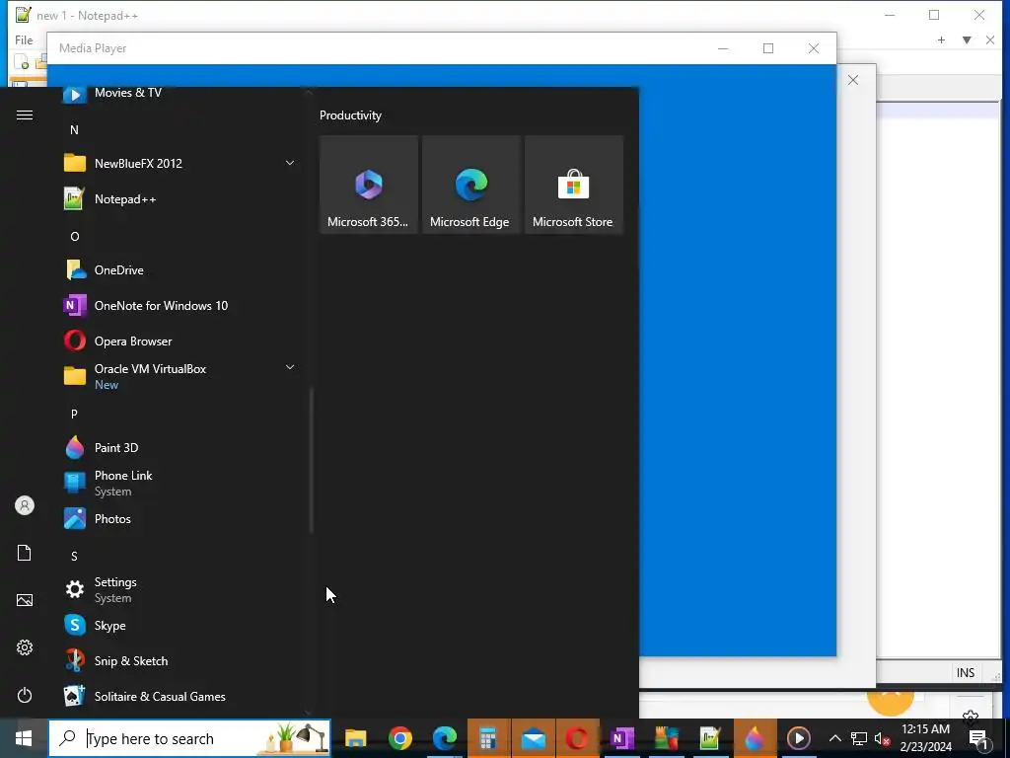Expand the Start menu hamburger navigation

click(x=25, y=114)
